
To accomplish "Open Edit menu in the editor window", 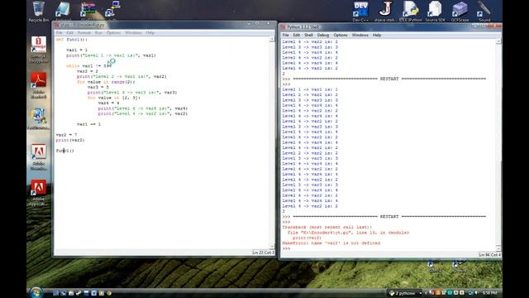I will 69,33.
